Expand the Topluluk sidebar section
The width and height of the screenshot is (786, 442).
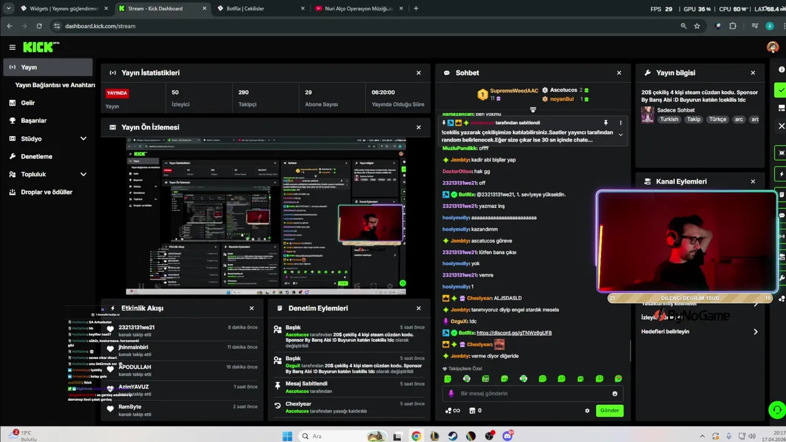point(83,174)
